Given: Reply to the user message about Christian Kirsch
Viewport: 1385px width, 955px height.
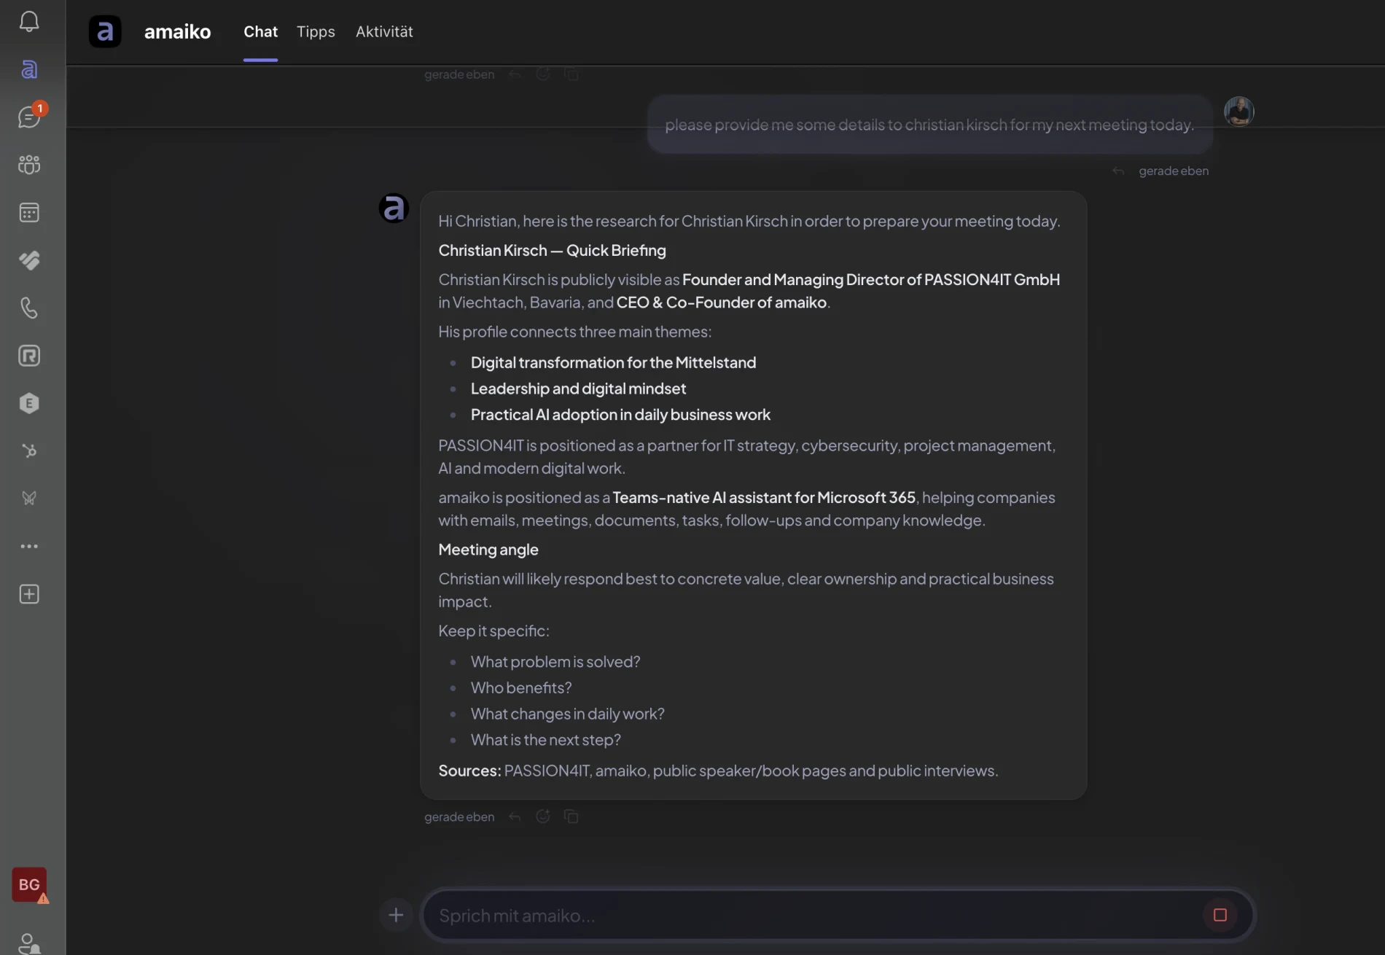Looking at the screenshot, I should coord(1118,171).
